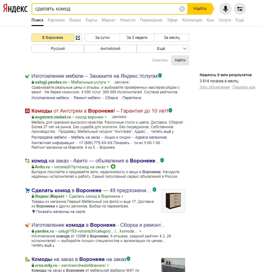The width and height of the screenshot is (262, 272).
Task: Open the Карты tab
Action: (x=91, y=20)
